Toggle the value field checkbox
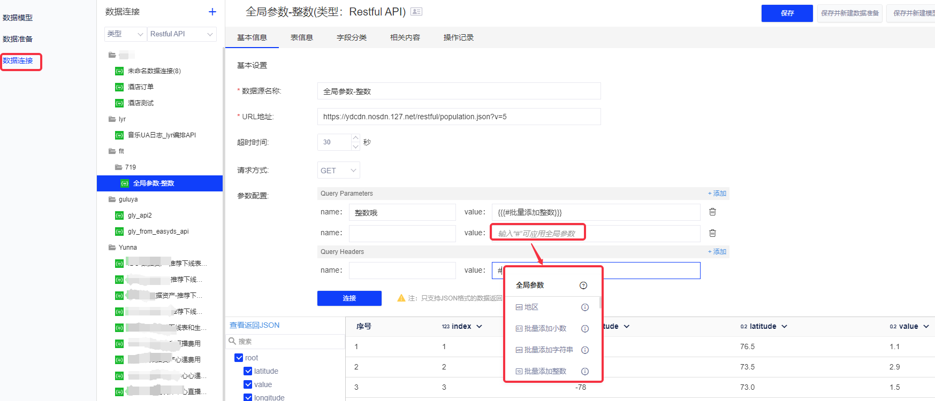This screenshot has height=401, width=935. (x=248, y=384)
